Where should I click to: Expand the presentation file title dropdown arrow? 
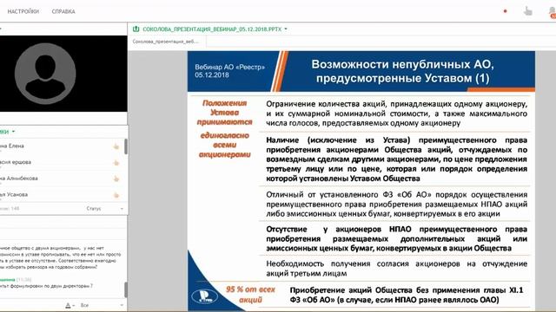(x=286, y=29)
